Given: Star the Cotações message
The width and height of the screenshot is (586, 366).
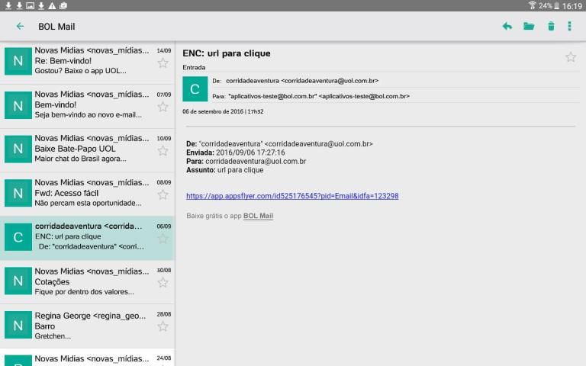Looking at the screenshot, I should tap(163, 283).
